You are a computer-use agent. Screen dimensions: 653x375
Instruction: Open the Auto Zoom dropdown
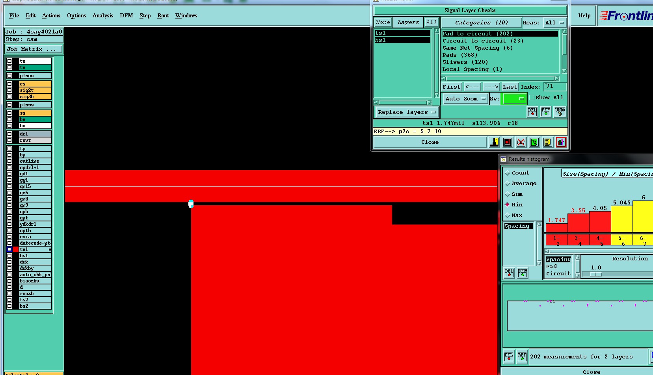tap(465, 99)
